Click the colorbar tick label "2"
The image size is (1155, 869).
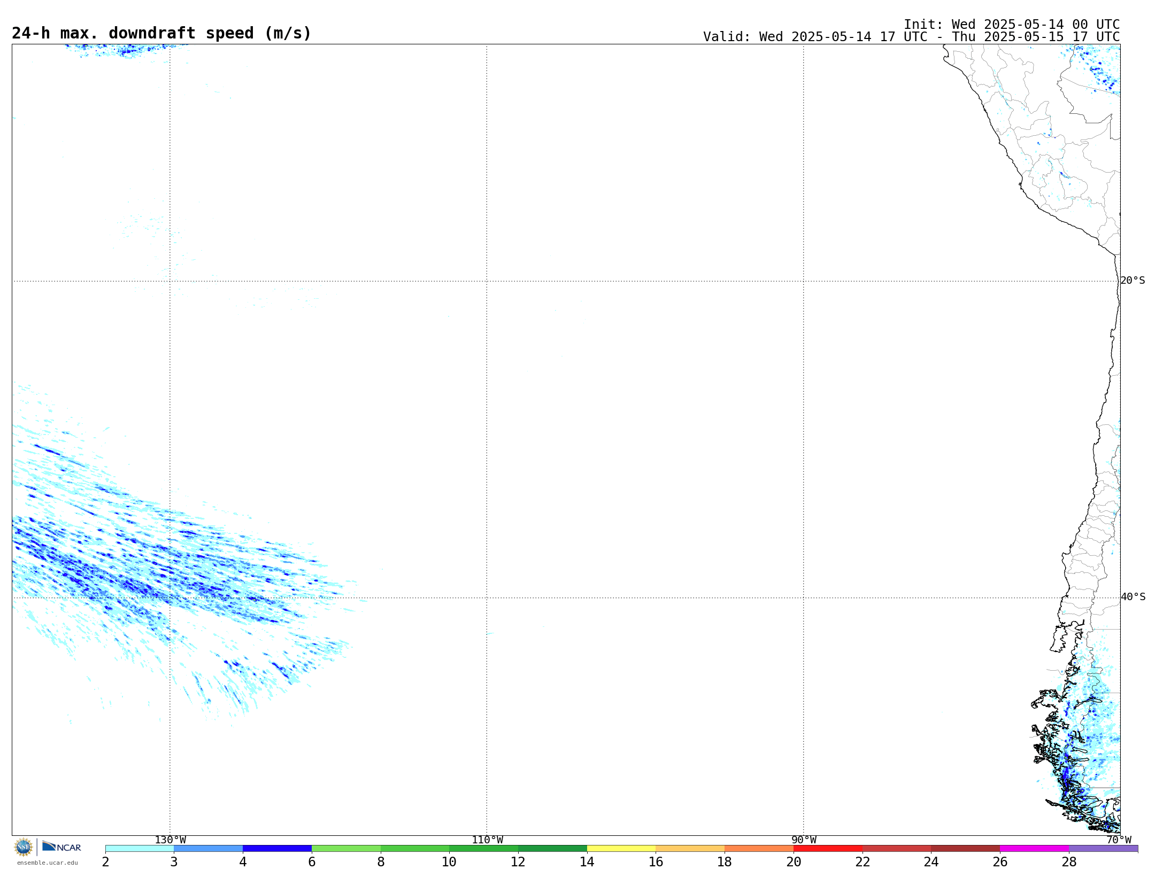pos(105,862)
